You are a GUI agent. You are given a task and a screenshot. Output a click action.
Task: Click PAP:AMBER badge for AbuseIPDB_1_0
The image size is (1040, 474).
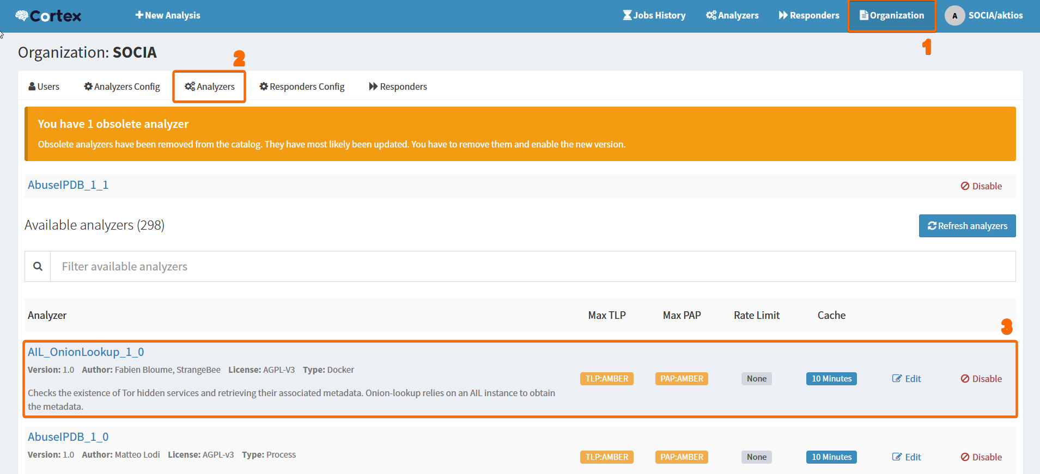point(682,457)
